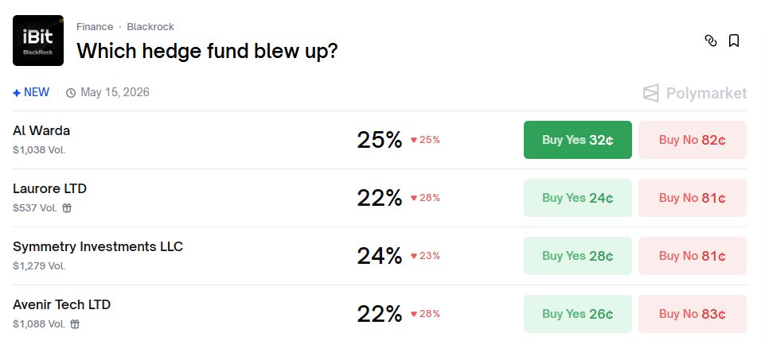This screenshot has width=765, height=360.
Task: Click the iBit BlackRock market thumbnail
Action: 38,41
